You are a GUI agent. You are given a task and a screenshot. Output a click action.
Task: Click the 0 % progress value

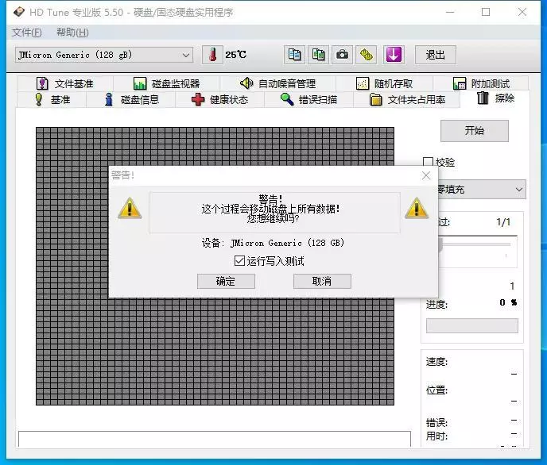click(x=508, y=302)
